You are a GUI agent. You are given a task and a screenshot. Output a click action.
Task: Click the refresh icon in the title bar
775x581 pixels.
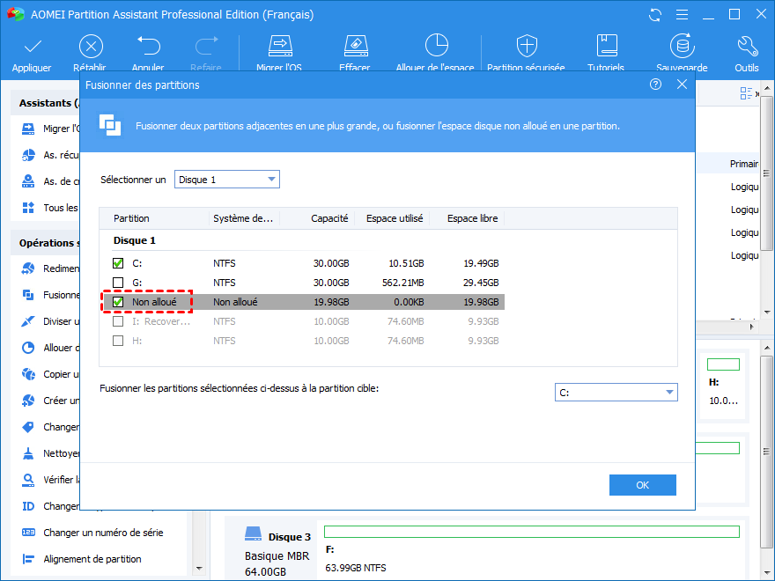coord(655,15)
